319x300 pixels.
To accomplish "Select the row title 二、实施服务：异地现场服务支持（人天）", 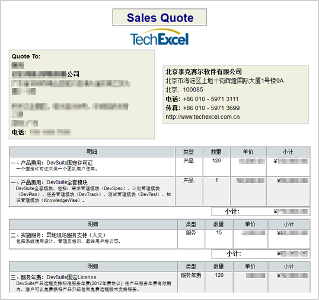I will (58, 235).
